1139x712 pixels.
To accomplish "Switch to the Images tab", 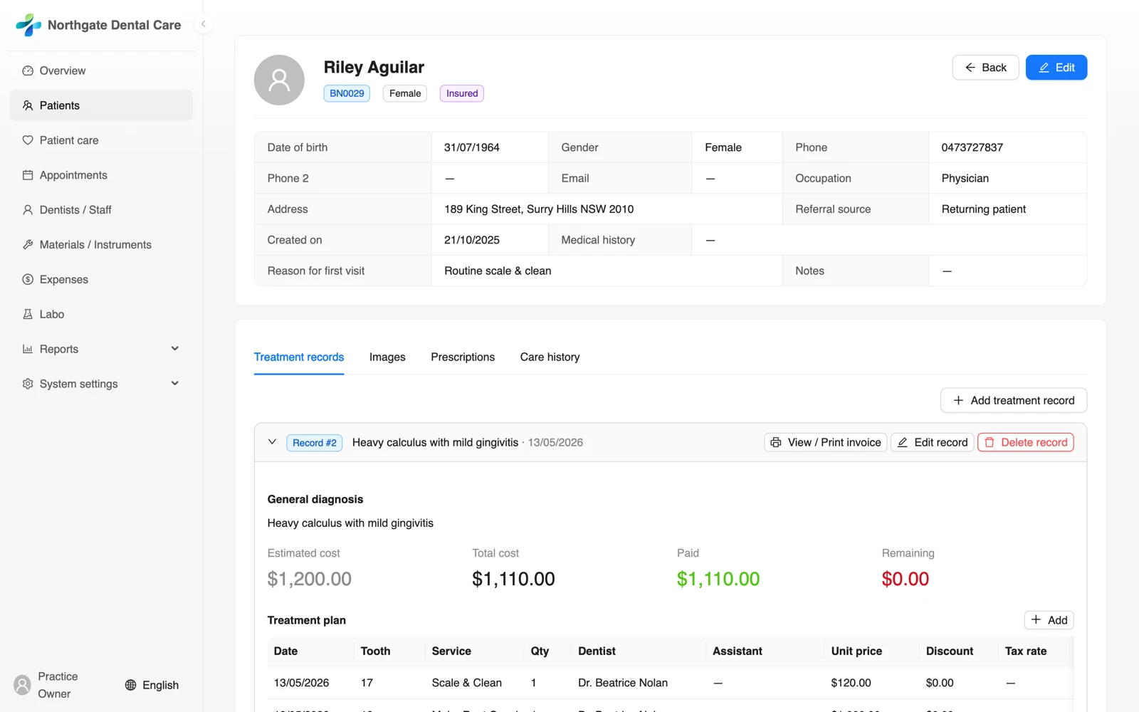I will pos(387,357).
